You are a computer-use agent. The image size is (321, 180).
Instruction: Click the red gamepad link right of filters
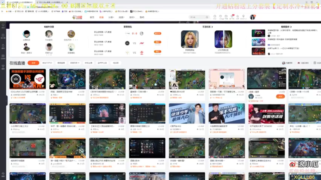[x=303, y=63]
